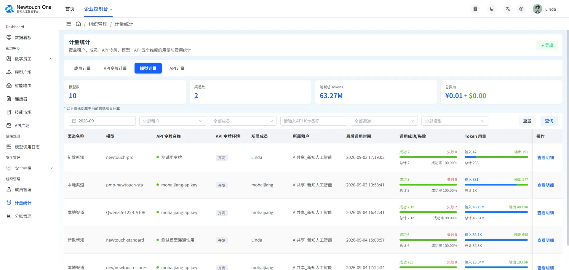Click pmo-newtouch-sta… Token usage bar

496,185
